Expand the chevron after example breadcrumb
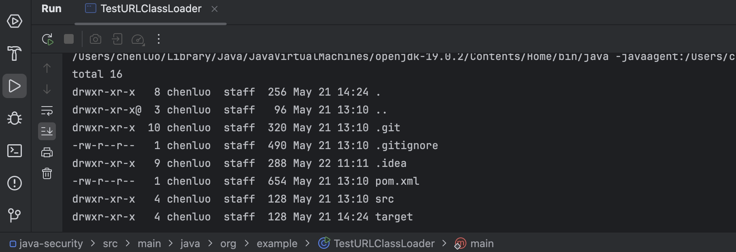Viewport: 736px width, 252px height. tap(307, 243)
